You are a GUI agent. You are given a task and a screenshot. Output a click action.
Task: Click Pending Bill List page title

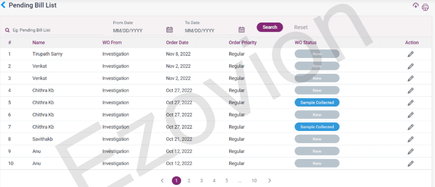[x=33, y=5]
